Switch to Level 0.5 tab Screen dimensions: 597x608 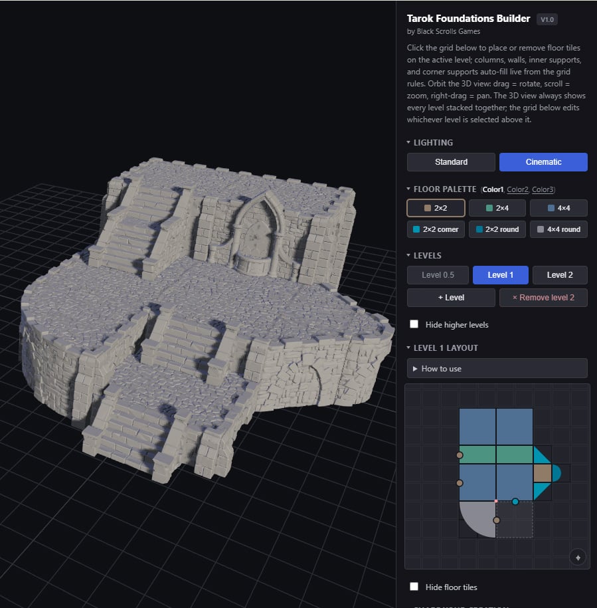click(438, 275)
